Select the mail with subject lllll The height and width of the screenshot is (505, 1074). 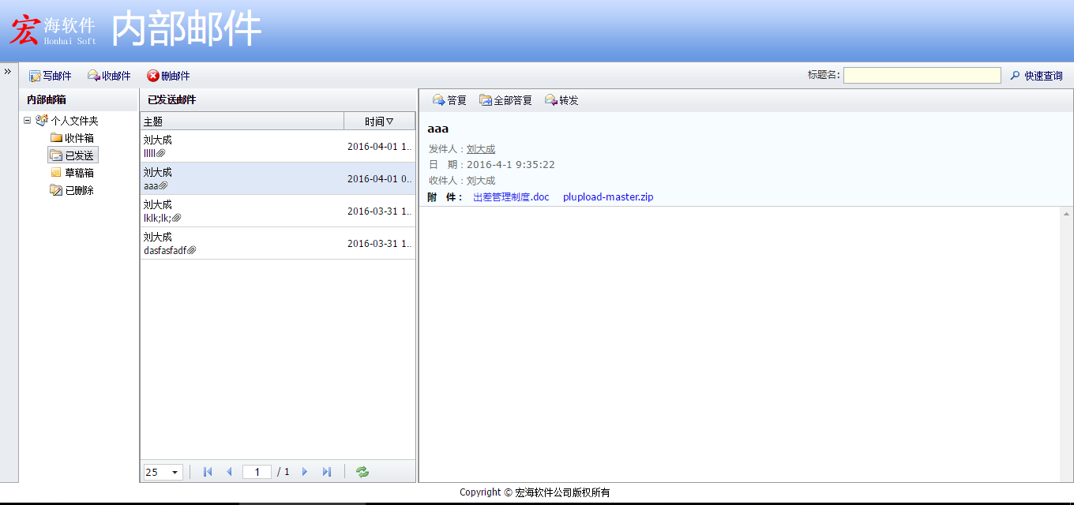coord(277,146)
